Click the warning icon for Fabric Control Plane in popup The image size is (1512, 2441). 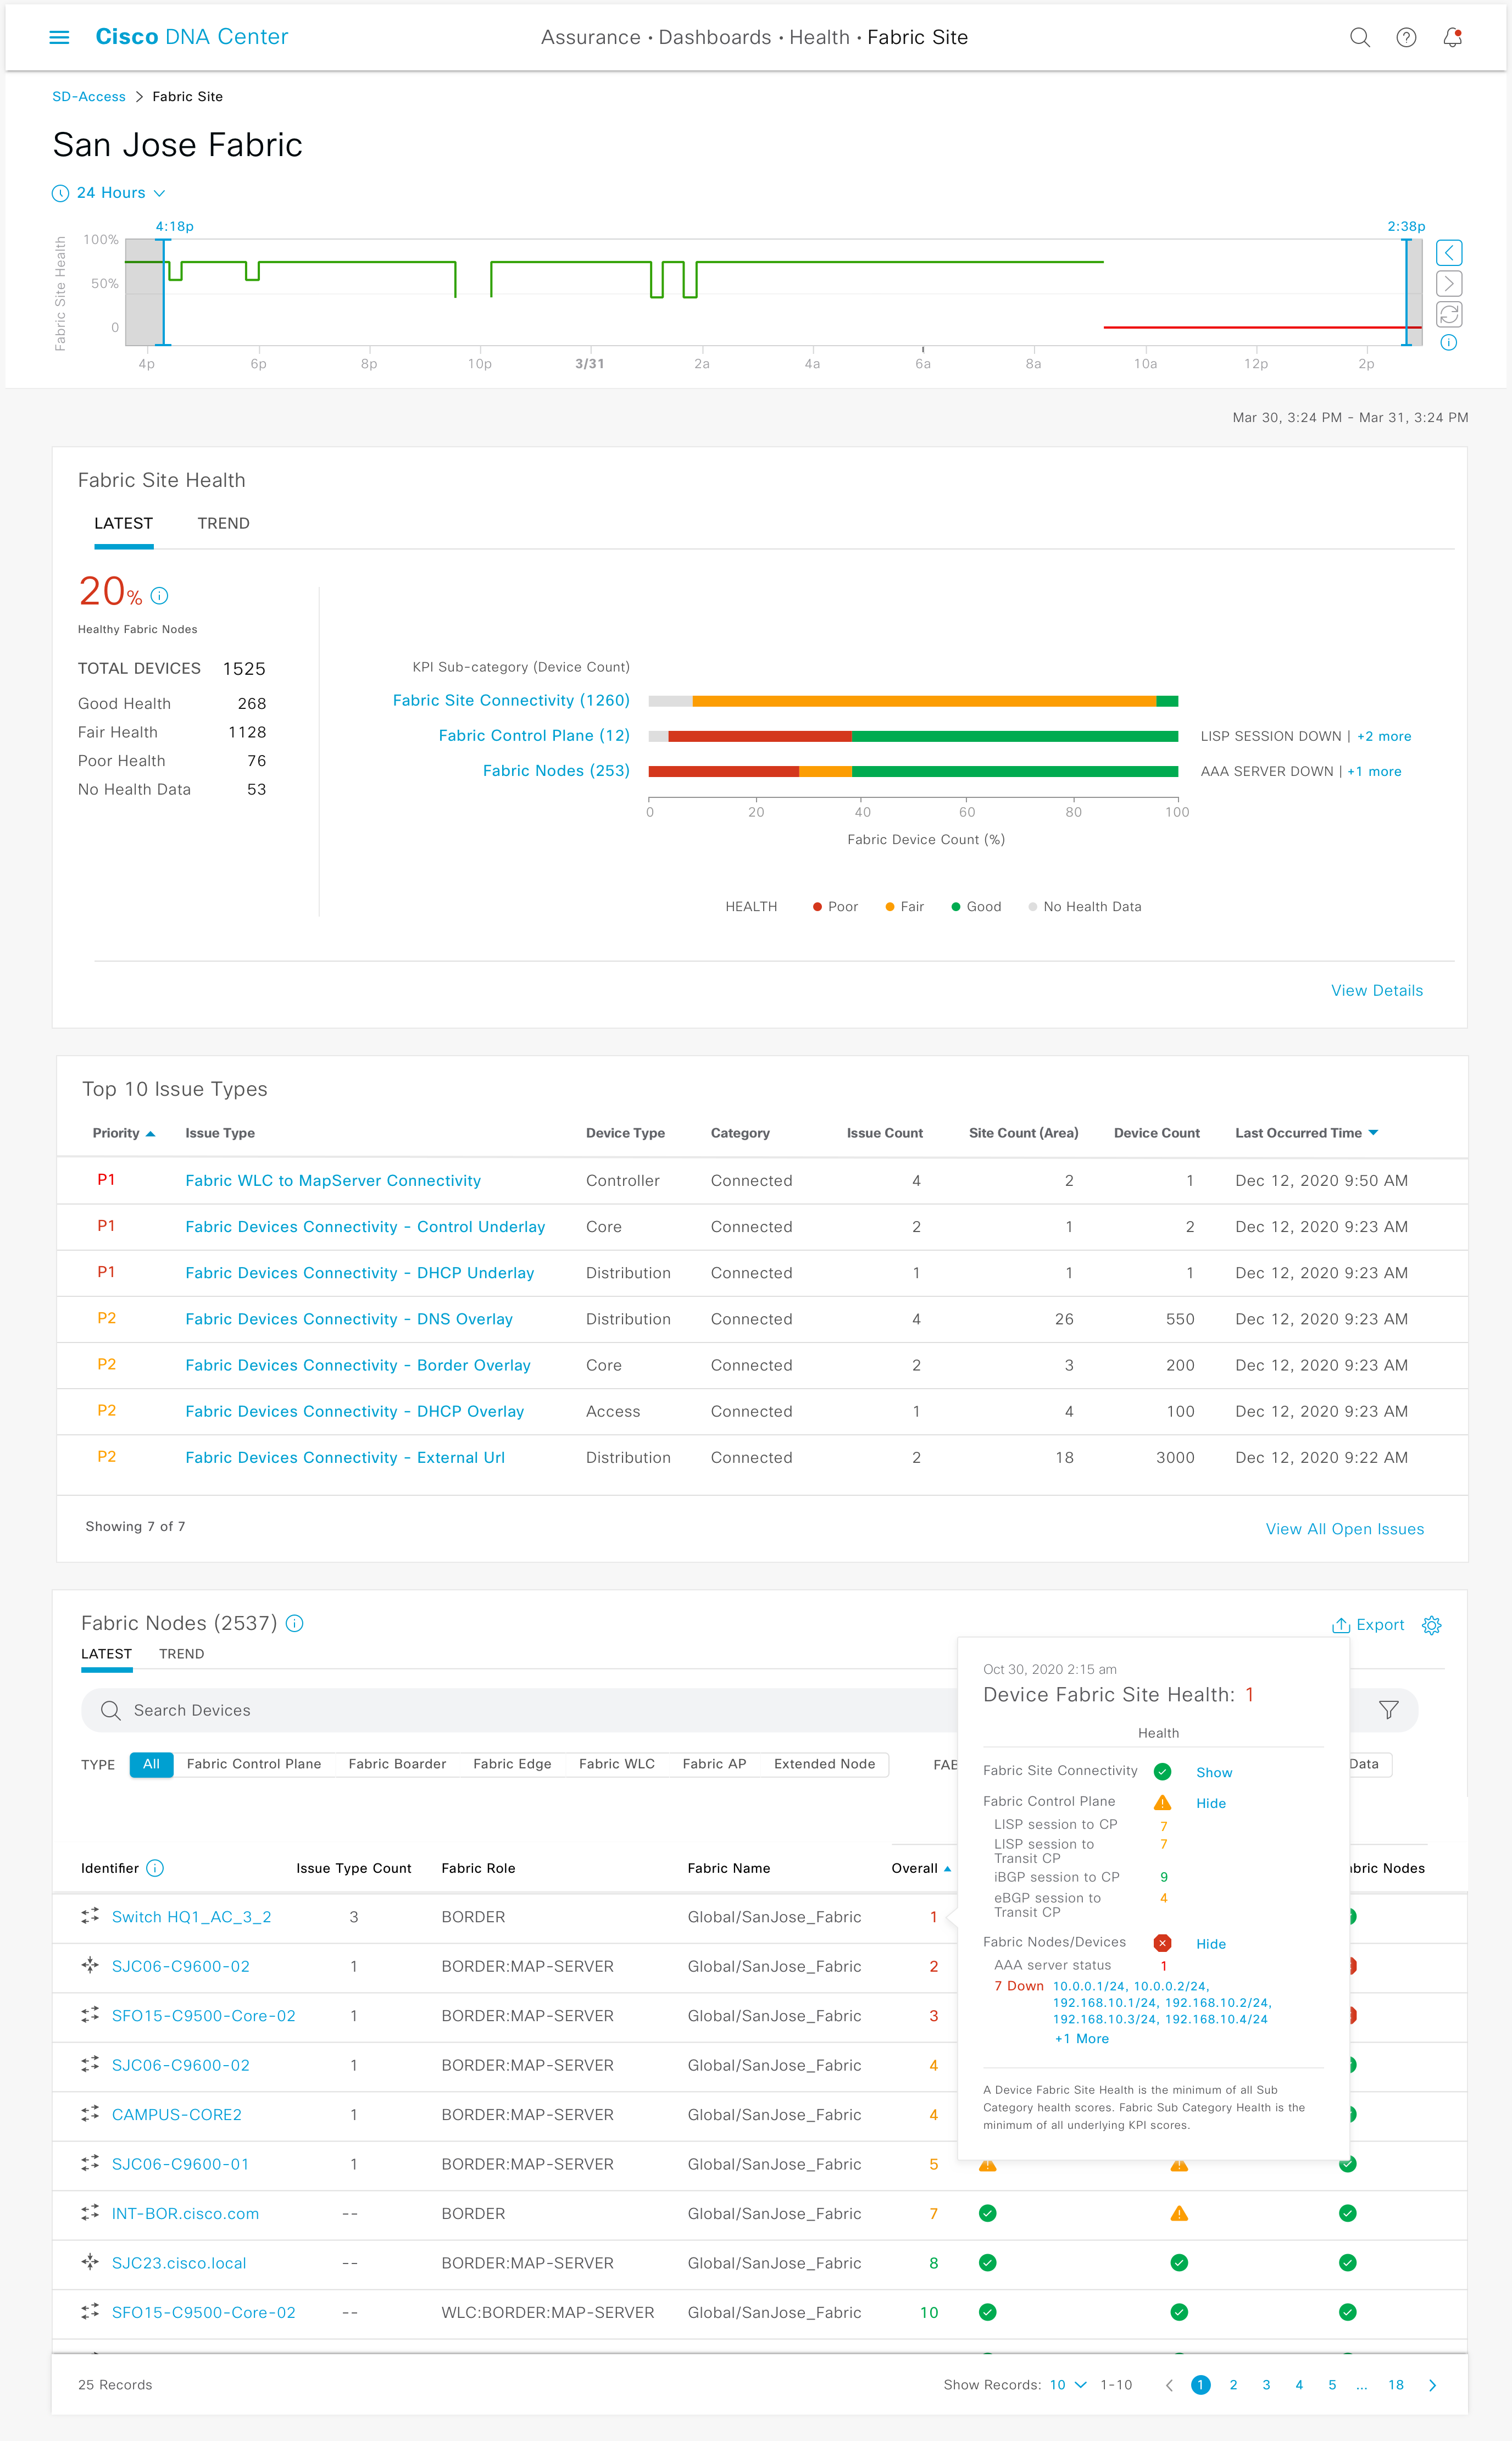coord(1162,1803)
